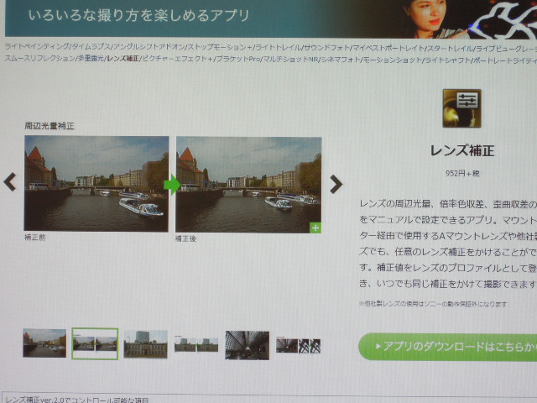
Task: Open the ライトシャフト link
Action: (447, 60)
